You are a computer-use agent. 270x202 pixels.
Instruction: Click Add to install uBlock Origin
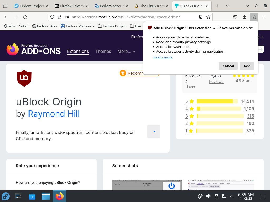pos(247,66)
